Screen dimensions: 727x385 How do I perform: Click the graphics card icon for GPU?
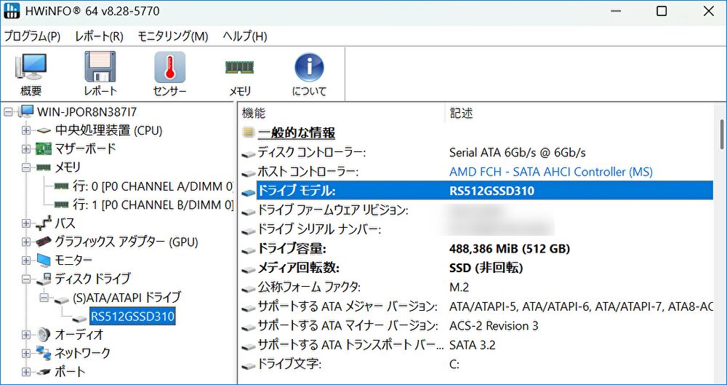(x=44, y=242)
